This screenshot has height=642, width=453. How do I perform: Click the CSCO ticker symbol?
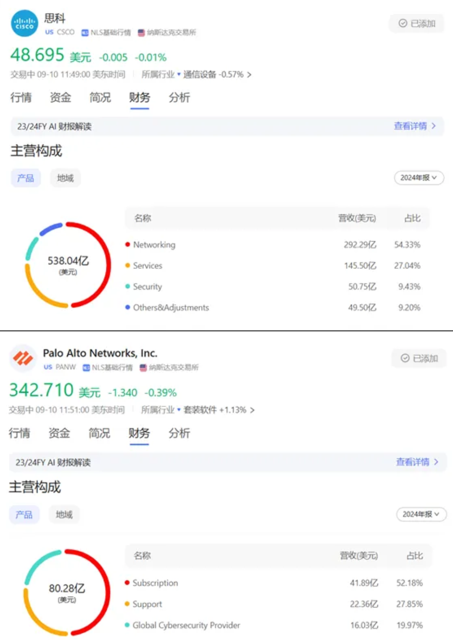pyautogui.click(x=66, y=32)
